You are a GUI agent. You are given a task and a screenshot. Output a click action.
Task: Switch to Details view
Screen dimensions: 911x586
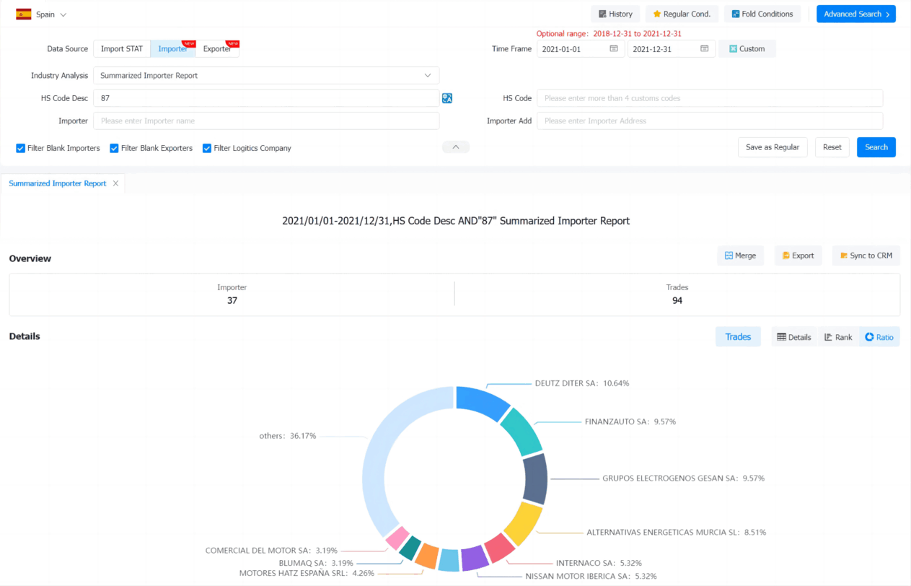[794, 337]
